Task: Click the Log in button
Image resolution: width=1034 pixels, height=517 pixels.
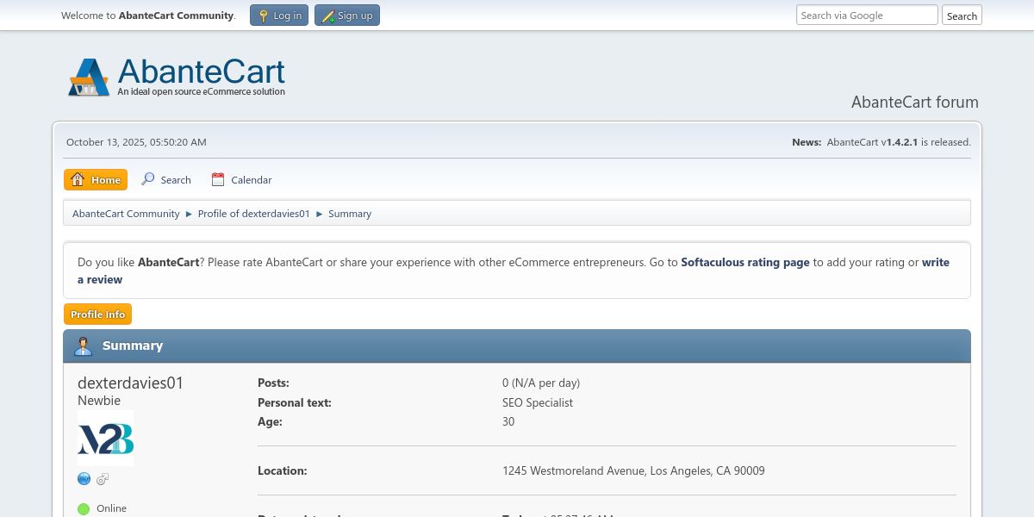Action: 279,16
